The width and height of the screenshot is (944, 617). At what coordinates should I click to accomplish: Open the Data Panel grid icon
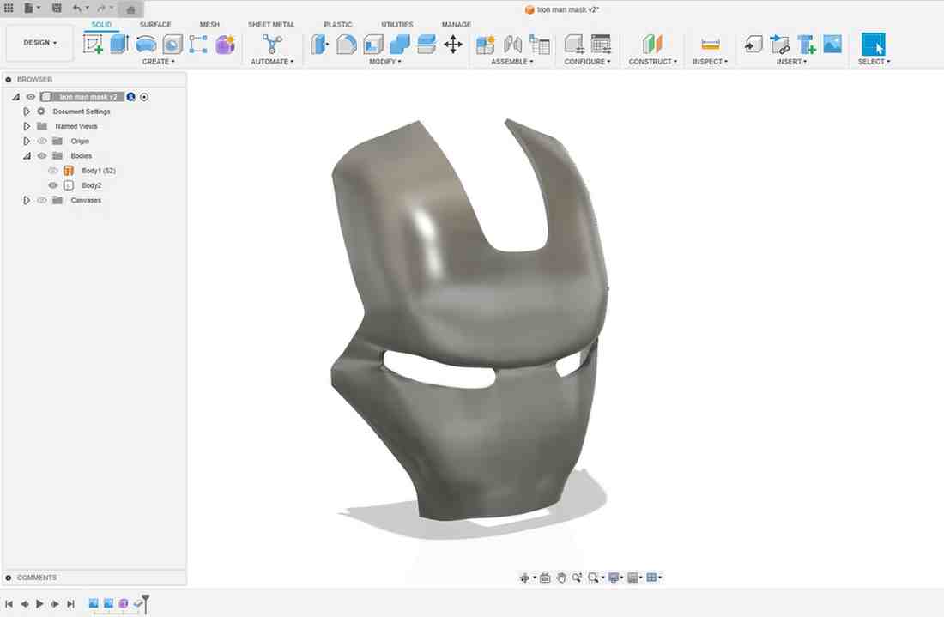(x=9, y=9)
